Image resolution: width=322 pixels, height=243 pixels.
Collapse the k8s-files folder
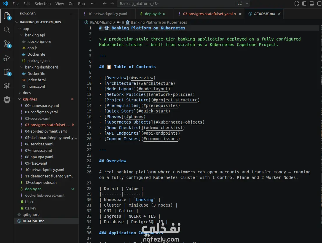[20, 99]
